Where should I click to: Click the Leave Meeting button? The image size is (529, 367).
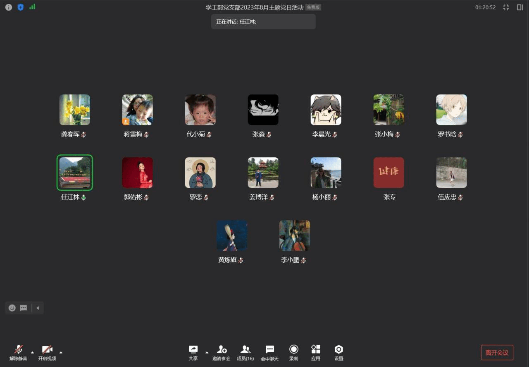tap(497, 353)
